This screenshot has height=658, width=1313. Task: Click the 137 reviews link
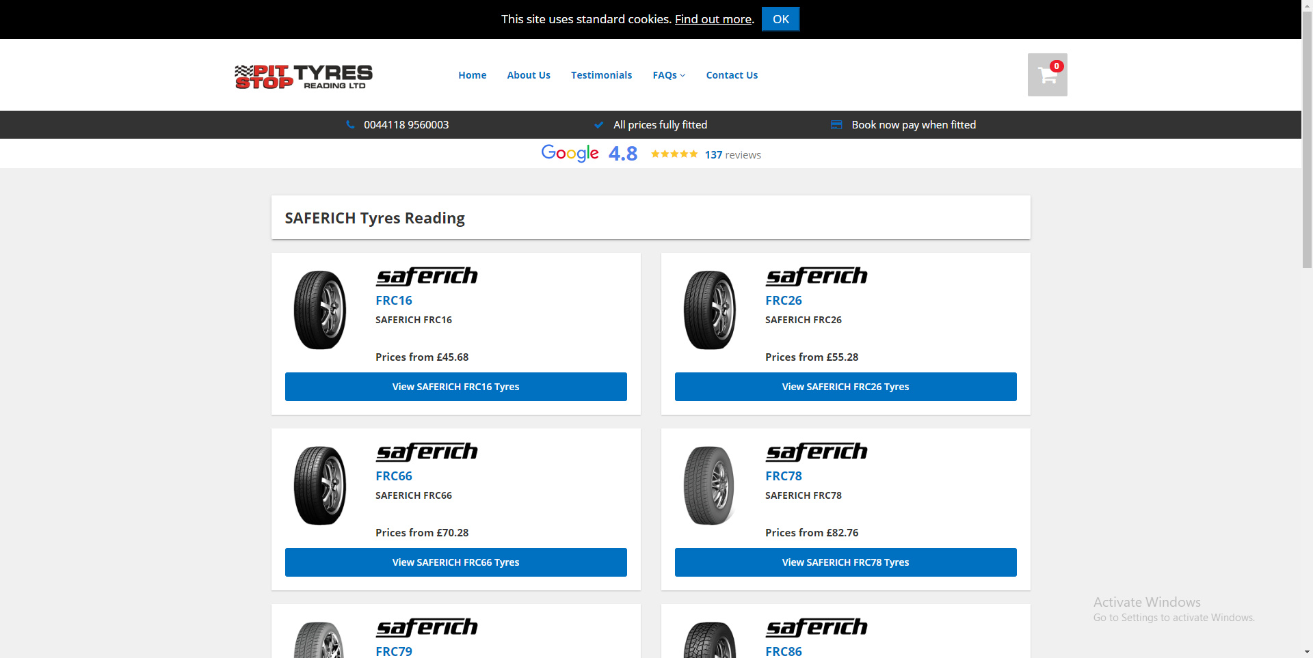pos(733,154)
